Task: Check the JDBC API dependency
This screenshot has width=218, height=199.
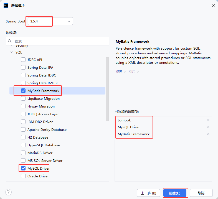Action: [x=23, y=60]
